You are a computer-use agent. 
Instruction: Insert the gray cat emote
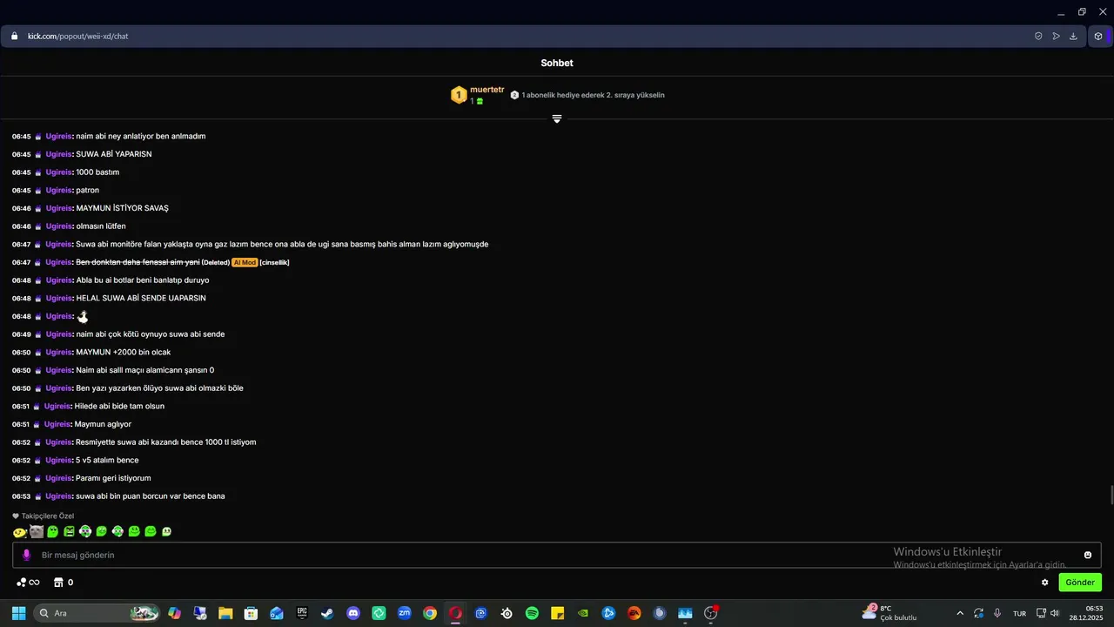point(37,531)
